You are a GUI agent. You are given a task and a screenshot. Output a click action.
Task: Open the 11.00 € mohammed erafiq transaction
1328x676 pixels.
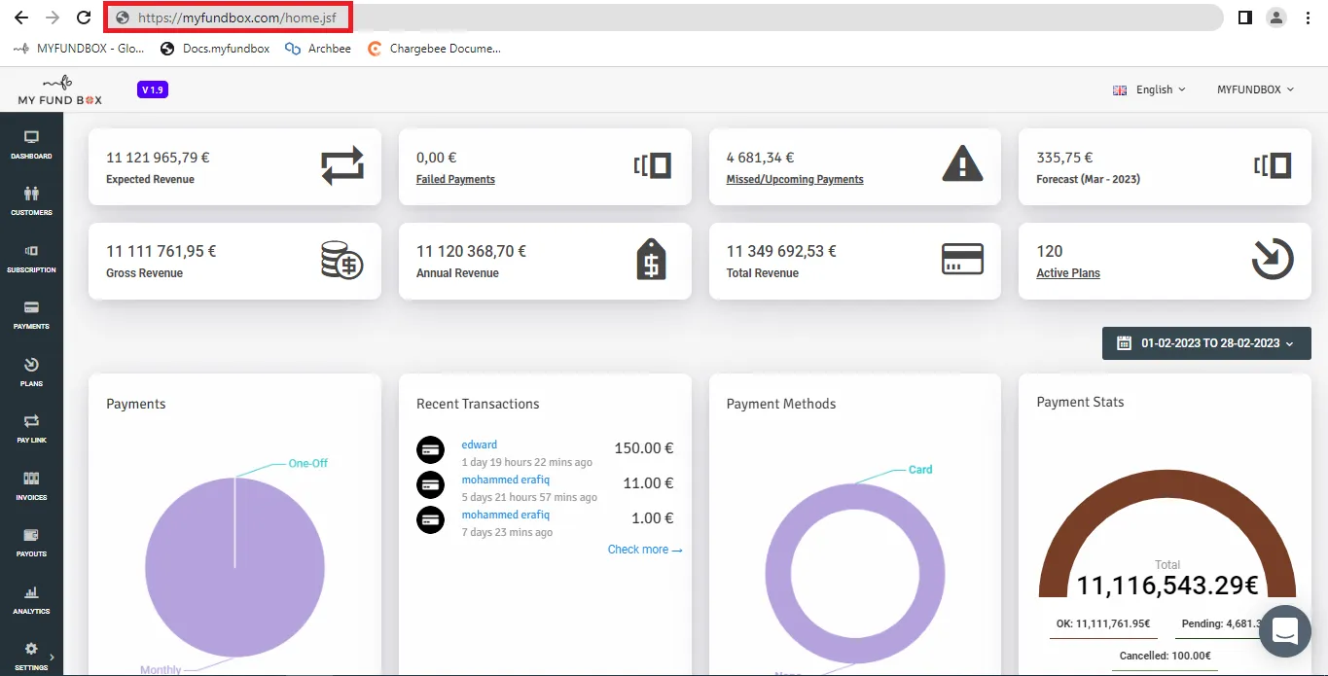[506, 480]
